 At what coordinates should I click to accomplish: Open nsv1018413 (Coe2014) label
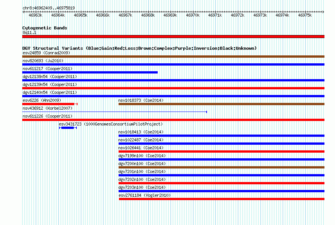[x=141, y=132]
